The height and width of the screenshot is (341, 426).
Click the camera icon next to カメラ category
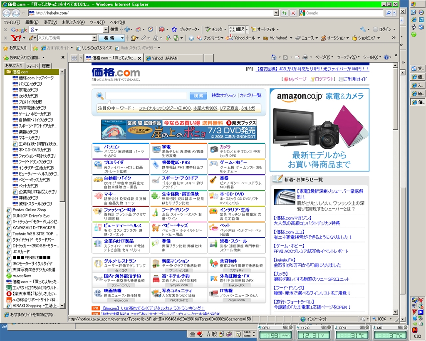tap(214, 149)
